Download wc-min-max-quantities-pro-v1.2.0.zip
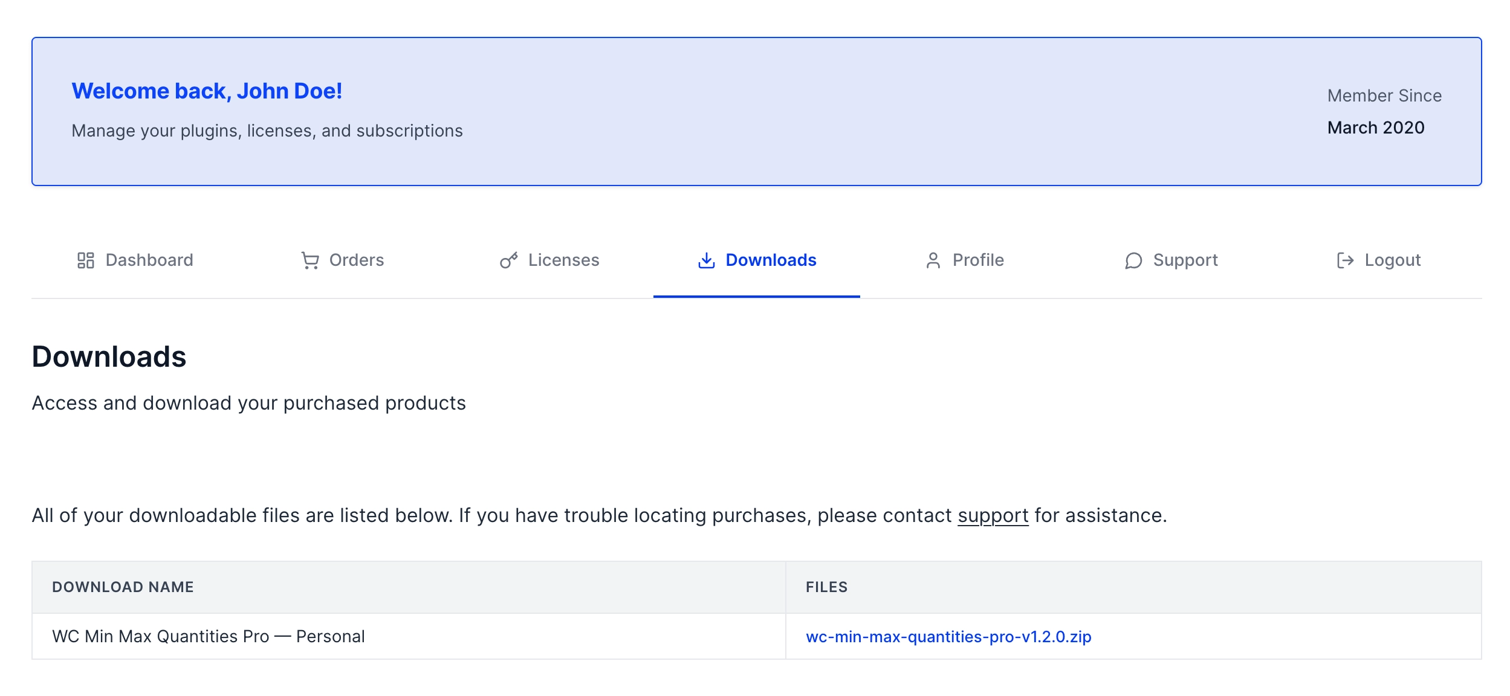 coord(948,636)
